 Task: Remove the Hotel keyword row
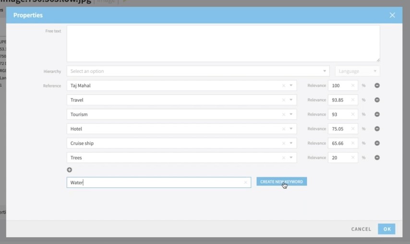tap(377, 129)
